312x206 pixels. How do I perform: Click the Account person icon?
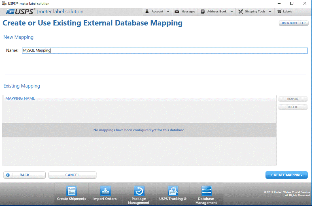click(147, 12)
